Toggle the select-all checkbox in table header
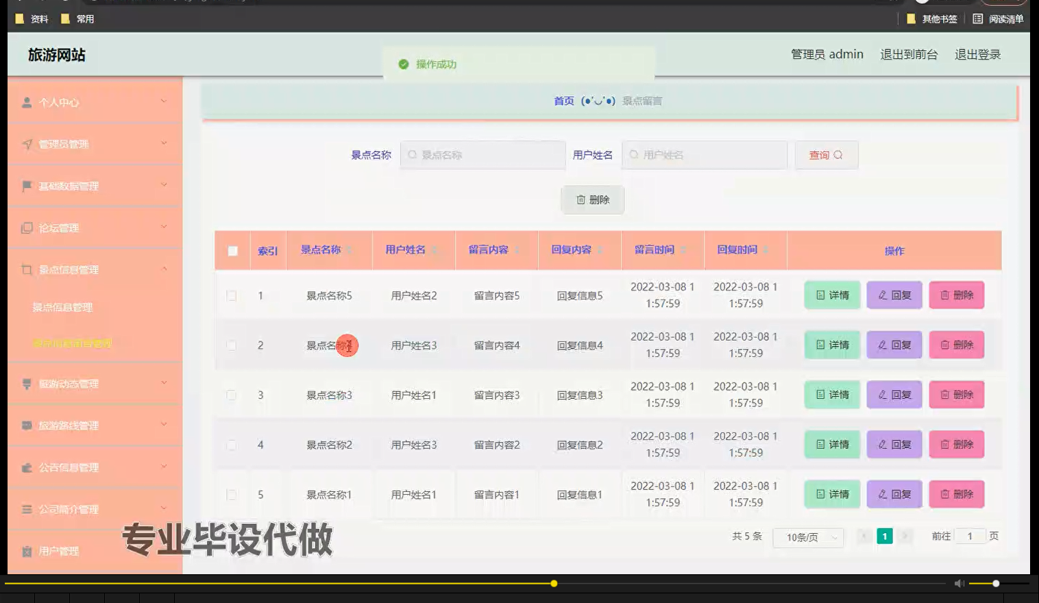1039x603 pixels. tap(231, 251)
